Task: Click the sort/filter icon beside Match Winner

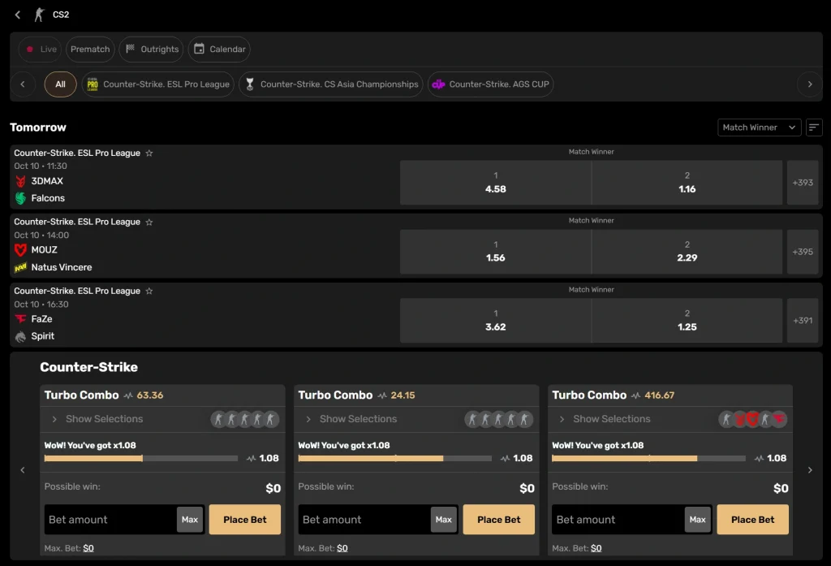Action: (x=814, y=127)
